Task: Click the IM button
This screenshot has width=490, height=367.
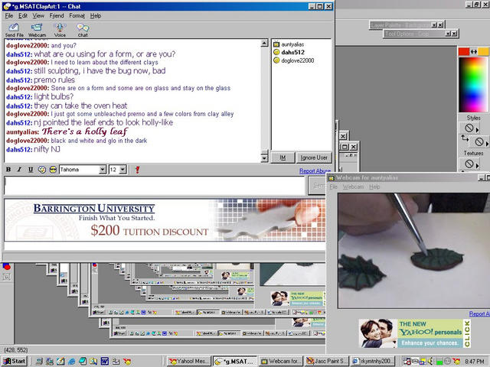Action: [283, 158]
